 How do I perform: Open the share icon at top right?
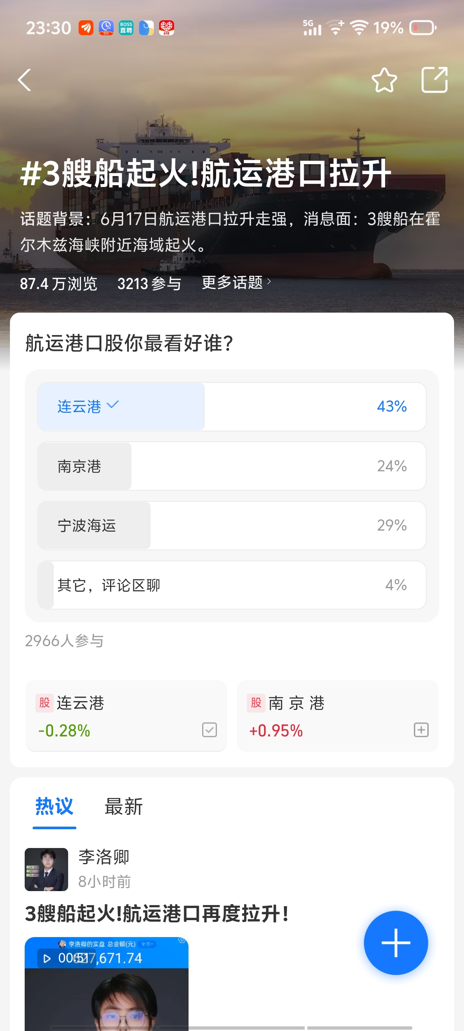click(435, 80)
